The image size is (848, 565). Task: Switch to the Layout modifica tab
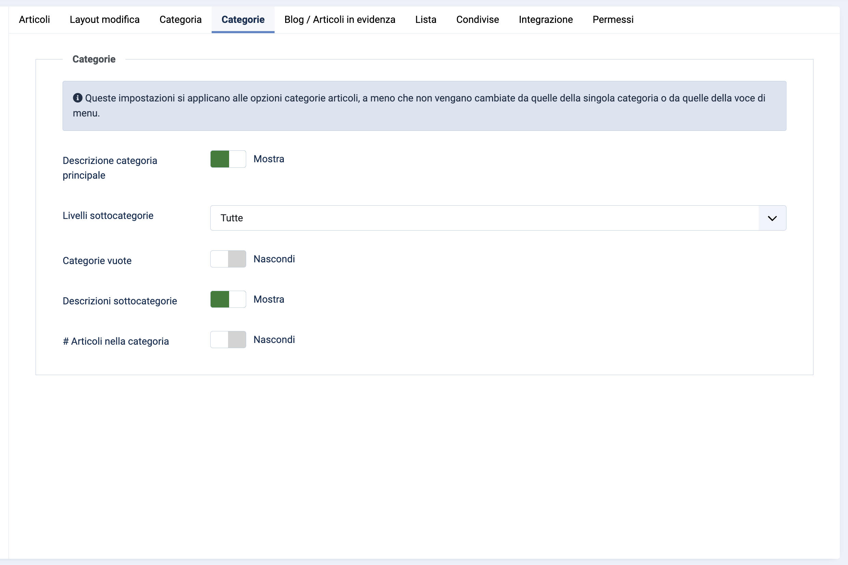105,19
